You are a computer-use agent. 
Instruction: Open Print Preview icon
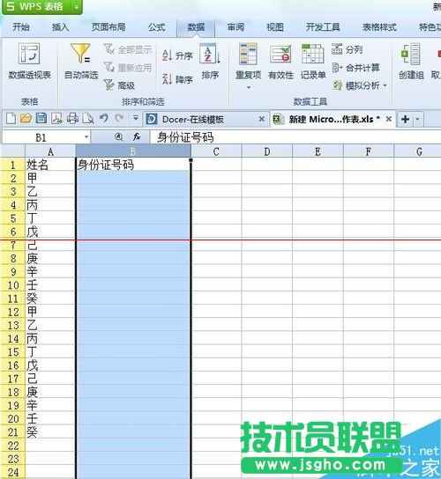88,118
